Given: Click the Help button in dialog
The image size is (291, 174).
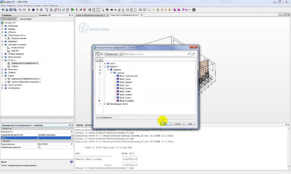Looking at the screenshot, I should 190,124.
